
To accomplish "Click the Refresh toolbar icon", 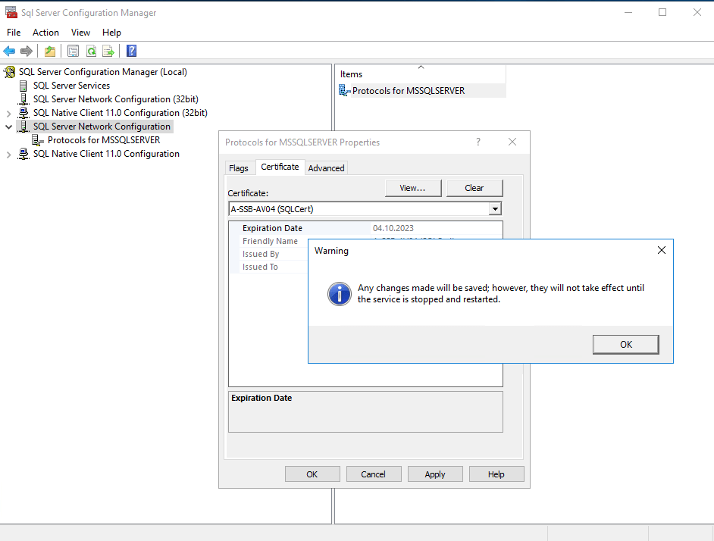I will (91, 52).
